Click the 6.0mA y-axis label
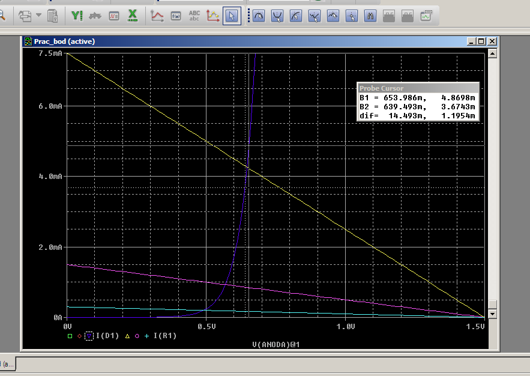Image resolution: width=530 pixels, height=376 pixels. (x=50, y=106)
